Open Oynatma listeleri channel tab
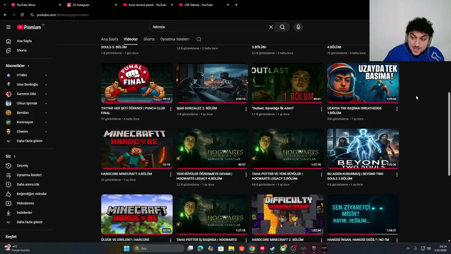The image size is (451, 254). tap(174, 39)
